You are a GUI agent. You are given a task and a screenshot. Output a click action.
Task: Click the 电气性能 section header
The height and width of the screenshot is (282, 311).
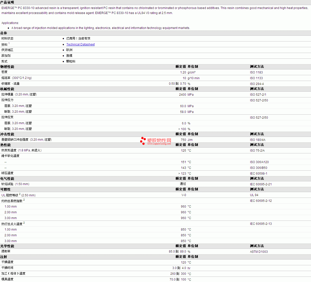point(7,179)
